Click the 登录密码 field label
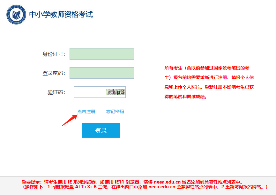The width and height of the screenshot is (276, 195). [54, 73]
